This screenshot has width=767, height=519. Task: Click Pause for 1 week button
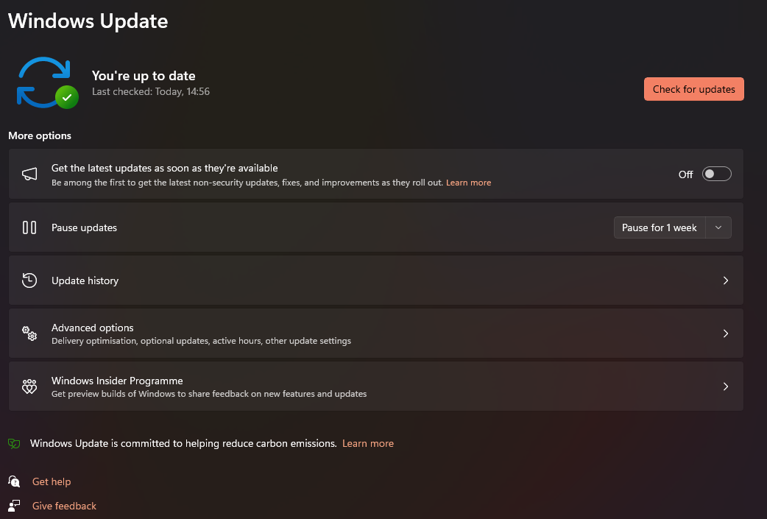(x=660, y=227)
